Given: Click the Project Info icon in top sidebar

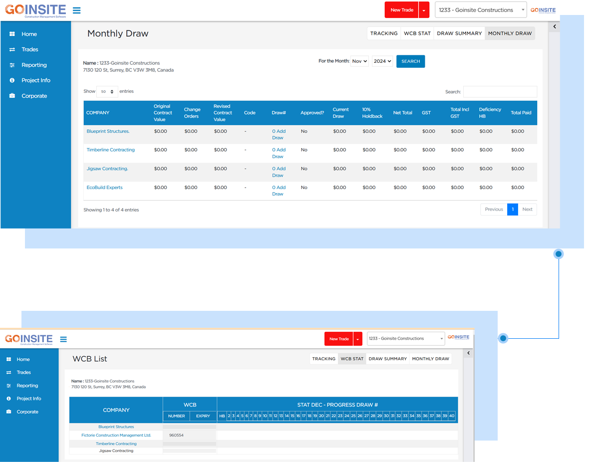Looking at the screenshot, I should [x=12, y=80].
